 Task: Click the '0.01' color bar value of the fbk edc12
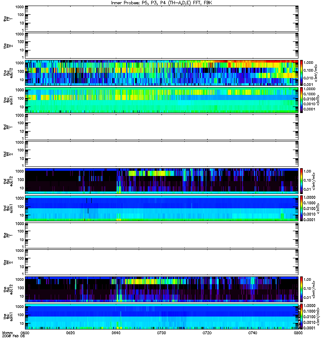[307, 298]
